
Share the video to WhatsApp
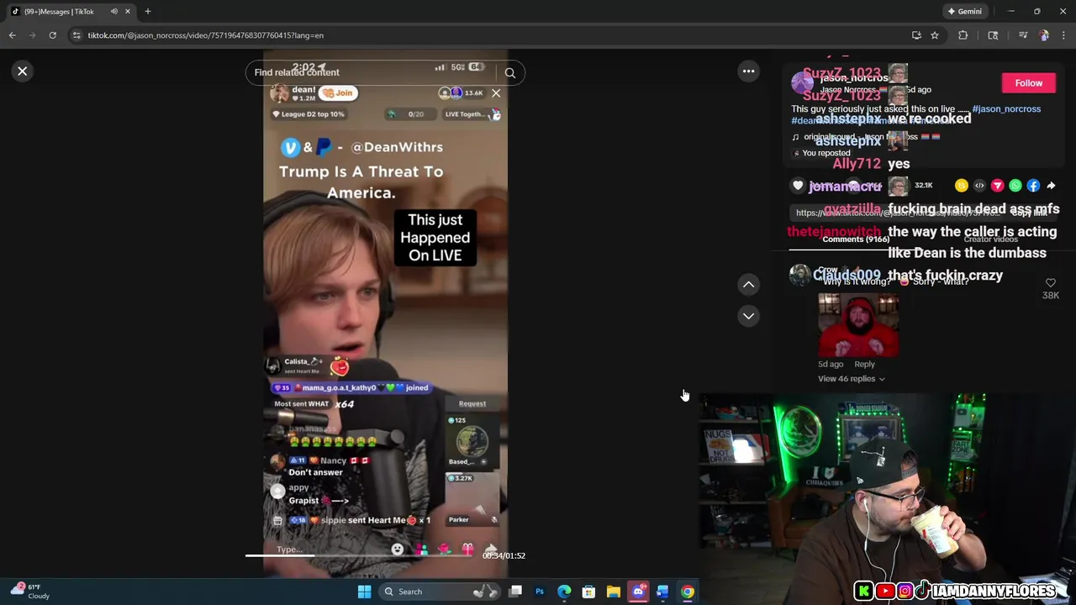pos(1015,186)
